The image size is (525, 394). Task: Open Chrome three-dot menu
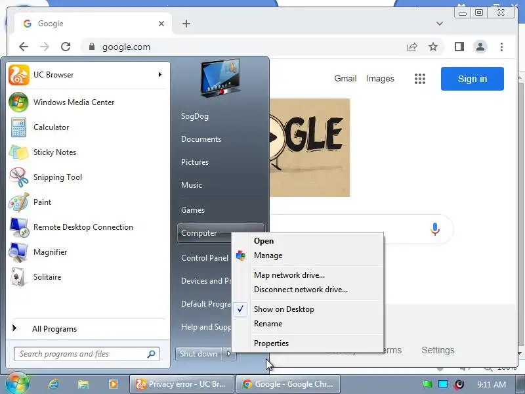pyautogui.click(x=501, y=47)
